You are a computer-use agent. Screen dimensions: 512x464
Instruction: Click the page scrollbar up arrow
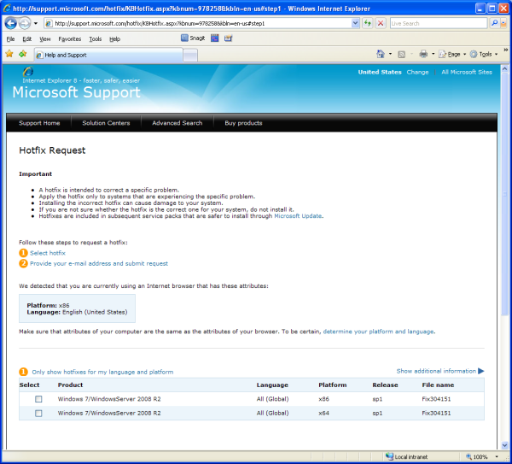click(504, 69)
